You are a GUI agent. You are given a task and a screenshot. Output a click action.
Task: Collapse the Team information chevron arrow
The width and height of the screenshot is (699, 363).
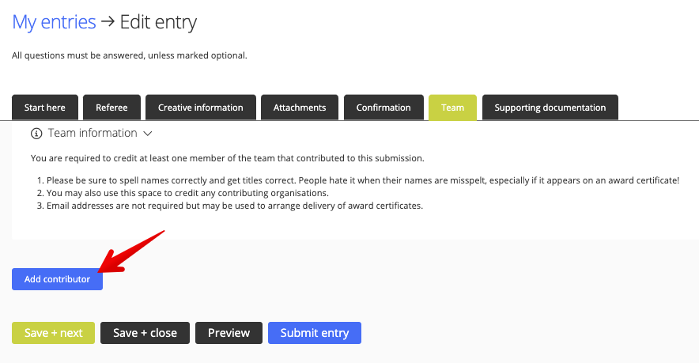148,134
